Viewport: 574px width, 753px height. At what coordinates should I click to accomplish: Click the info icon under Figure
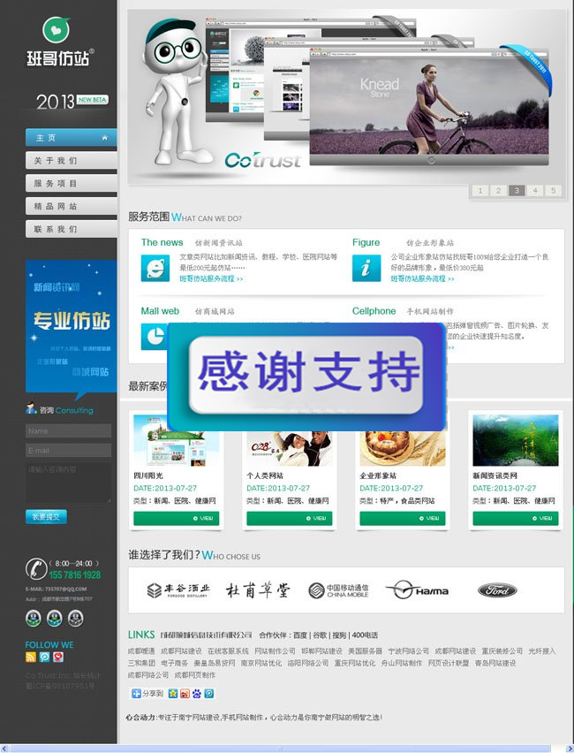[x=366, y=268]
